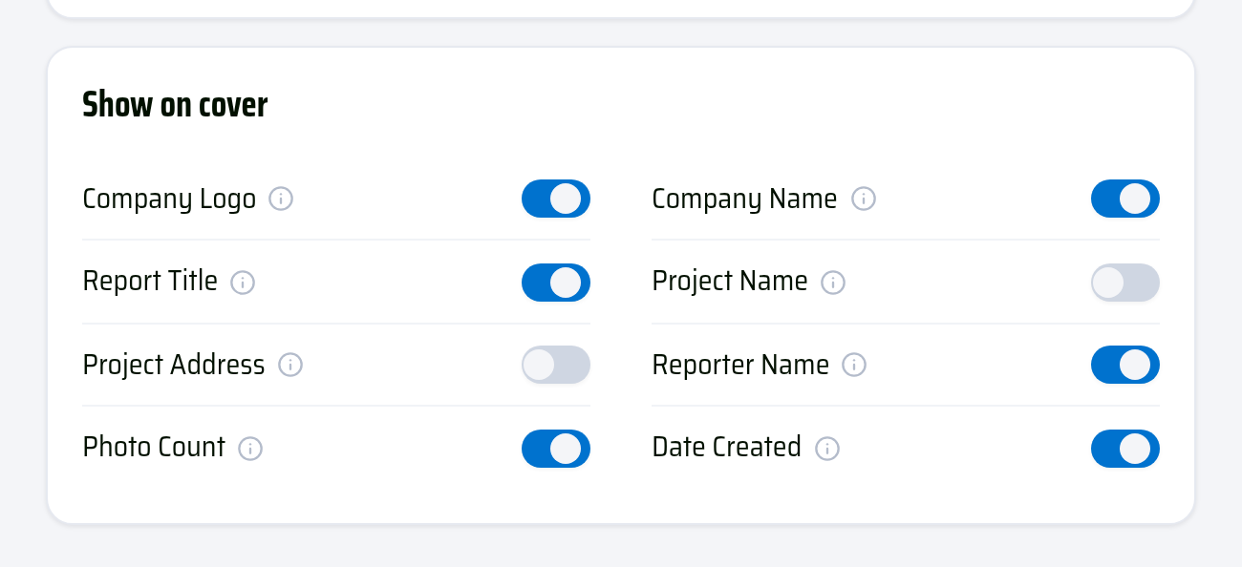This screenshot has width=1242, height=567.
Task: Click the "Project Address" label text
Action: pyautogui.click(x=174, y=365)
